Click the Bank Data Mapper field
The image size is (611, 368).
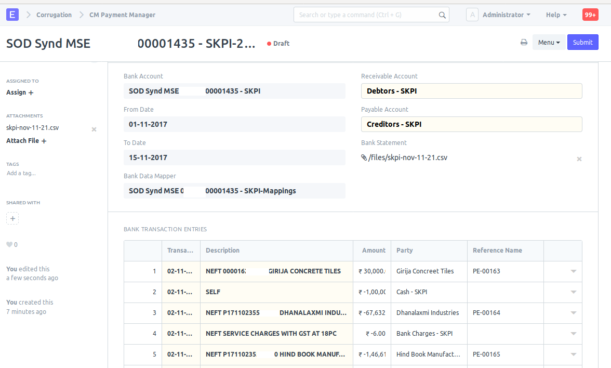[x=234, y=191]
